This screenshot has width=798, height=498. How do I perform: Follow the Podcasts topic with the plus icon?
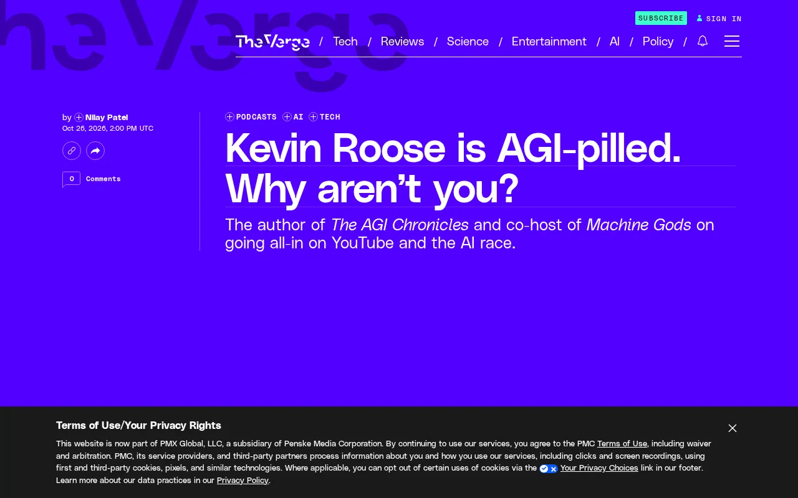click(x=229, y=117)
